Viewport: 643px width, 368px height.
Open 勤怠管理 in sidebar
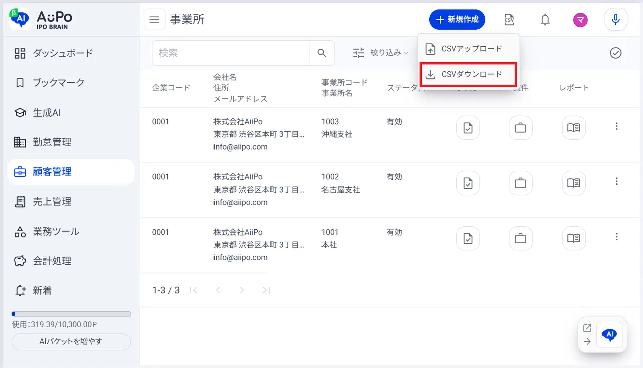click(x=71, y=142)
